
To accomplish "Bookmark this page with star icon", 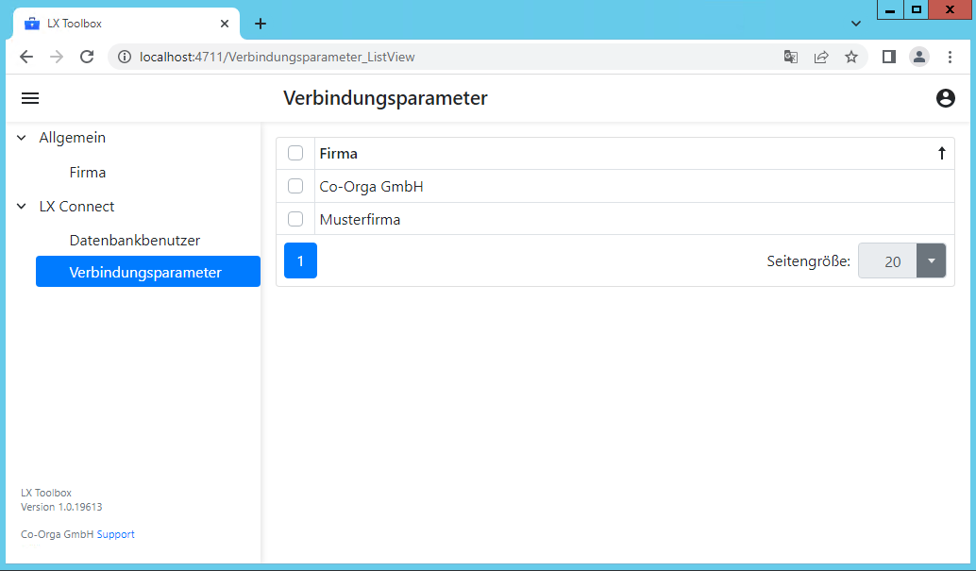I will pyautogui.click(x=850, y=57).
